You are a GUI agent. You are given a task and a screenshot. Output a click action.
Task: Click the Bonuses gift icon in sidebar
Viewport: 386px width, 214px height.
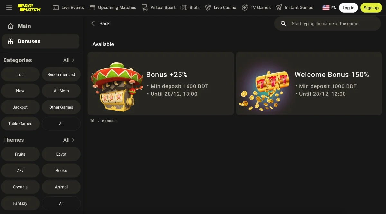tap(11, 41)
